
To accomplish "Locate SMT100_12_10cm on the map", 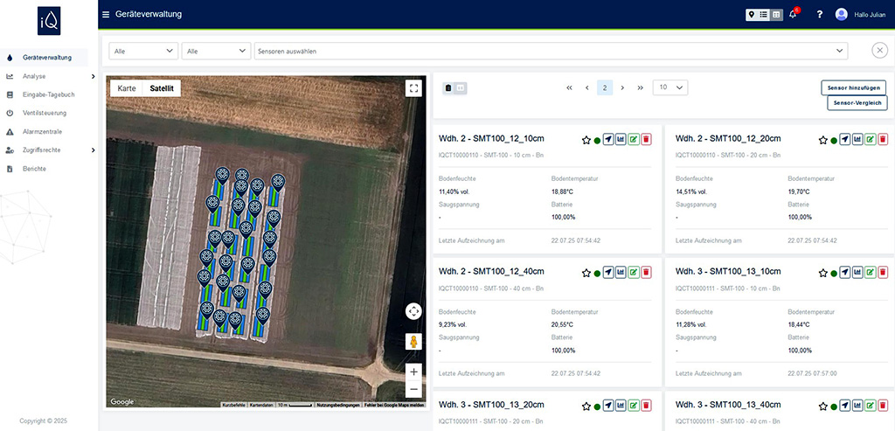I will [x=608, y=139].
